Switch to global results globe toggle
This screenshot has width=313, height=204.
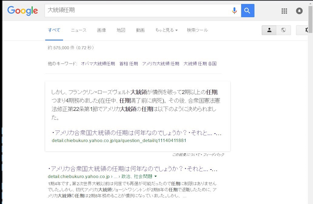(x=283, y=30)
